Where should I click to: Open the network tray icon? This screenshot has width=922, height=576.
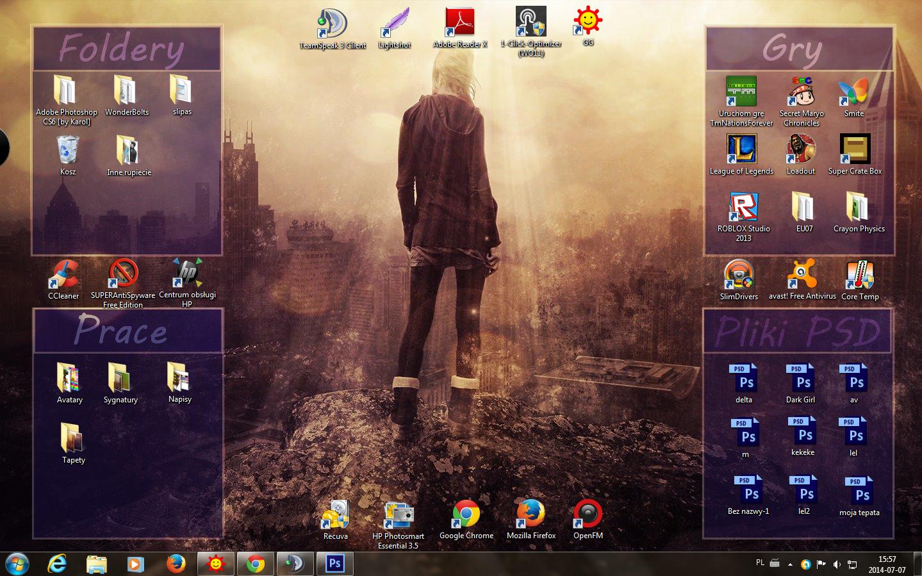pos(852,564)
